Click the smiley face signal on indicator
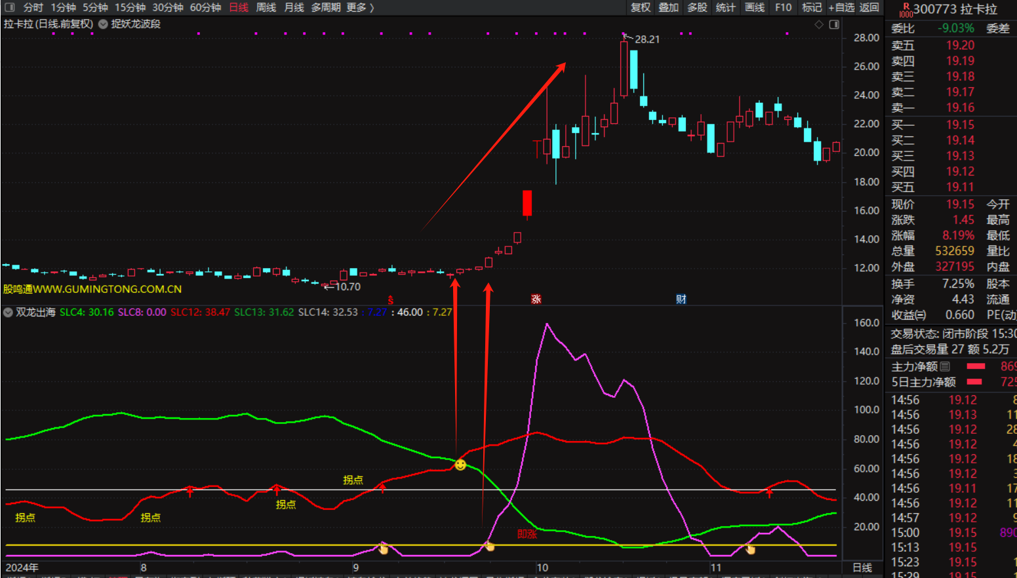1017x578 pixels. 460,465
